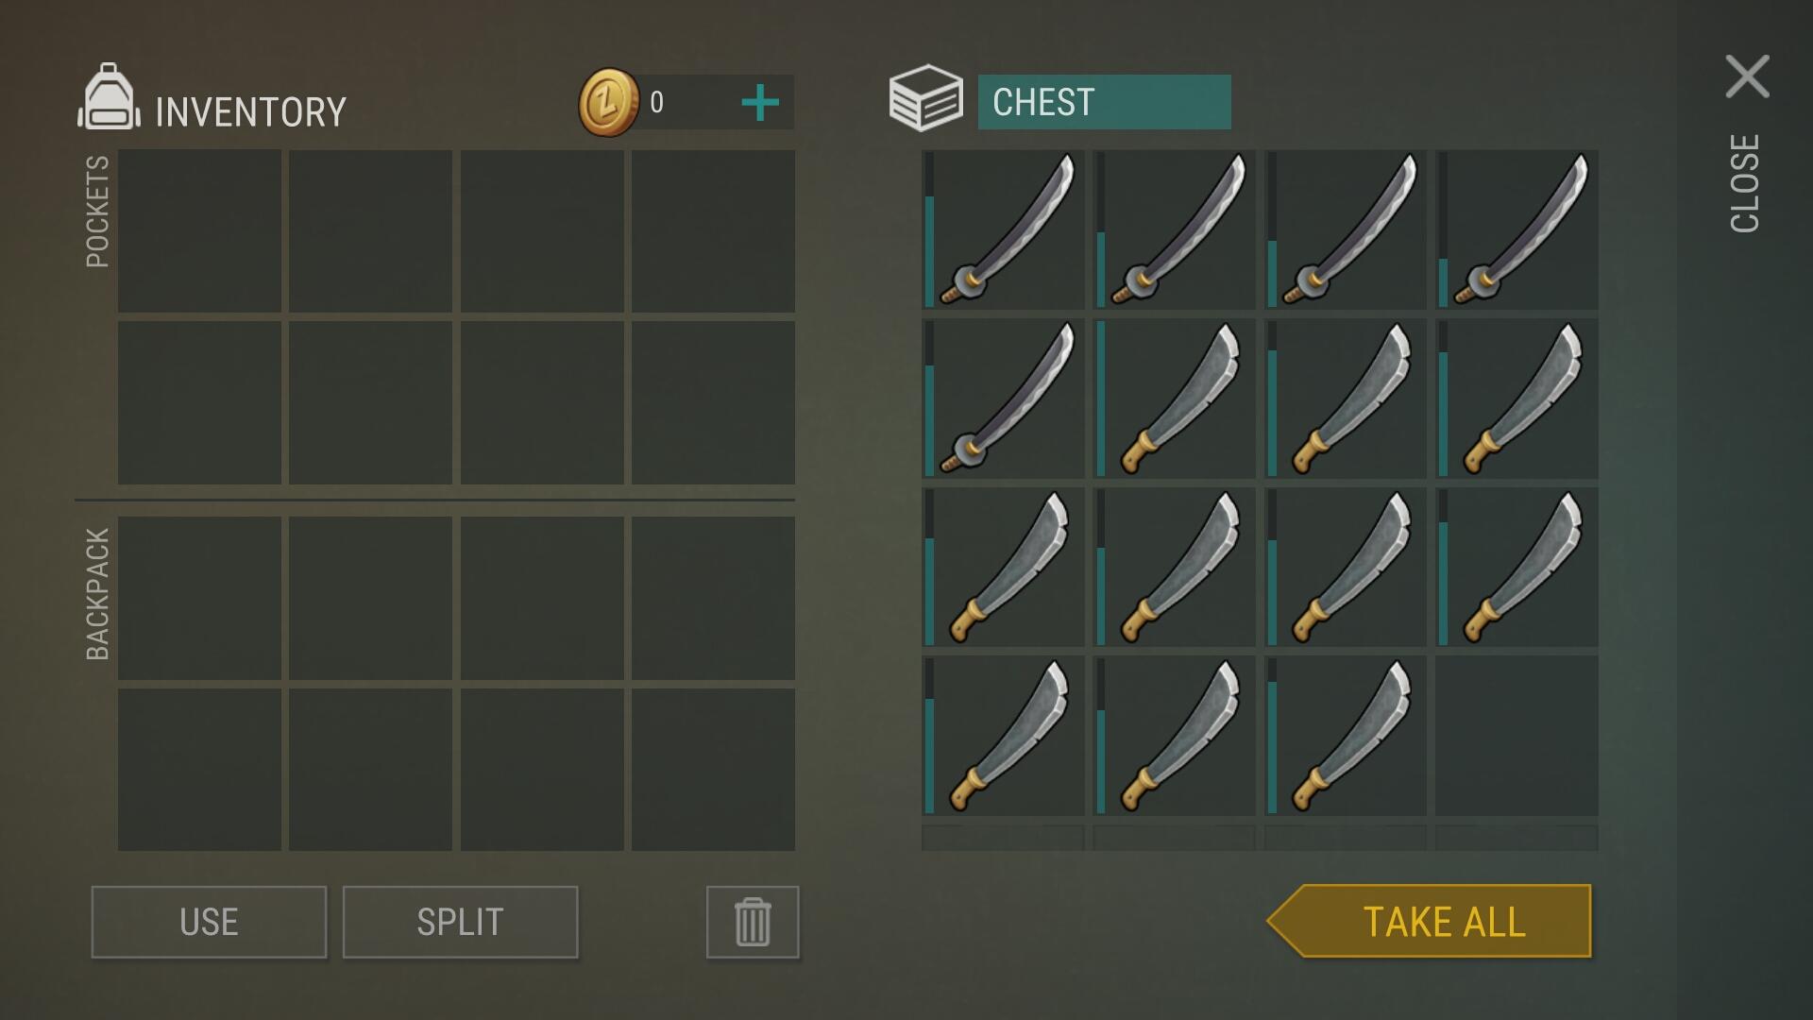Viewport: 1813px width, 1020px height.
Task: Close the chest window with the X
Action: (x=1747, y=76)
